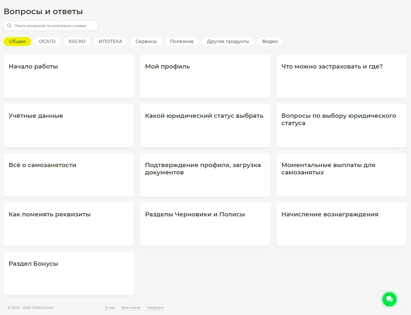
Task: Open the Начало работы card
Action: [68, 76]
